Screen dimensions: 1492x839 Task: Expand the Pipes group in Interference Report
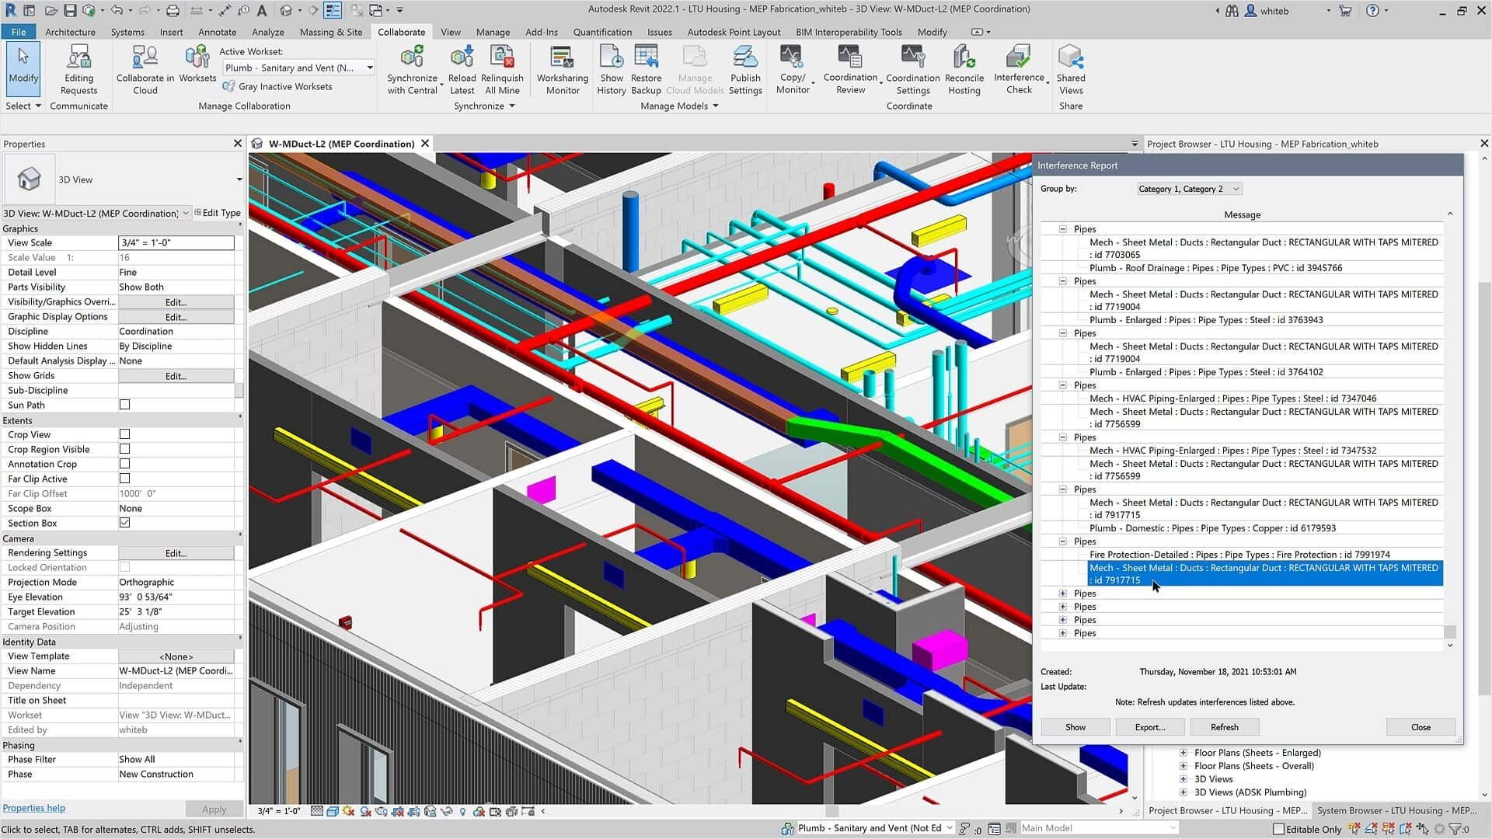(1062, 594)
